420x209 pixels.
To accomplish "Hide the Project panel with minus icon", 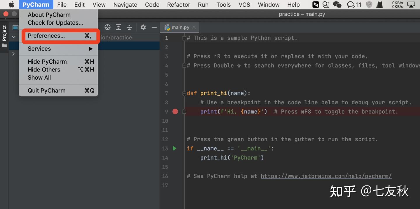I will 154,27.
